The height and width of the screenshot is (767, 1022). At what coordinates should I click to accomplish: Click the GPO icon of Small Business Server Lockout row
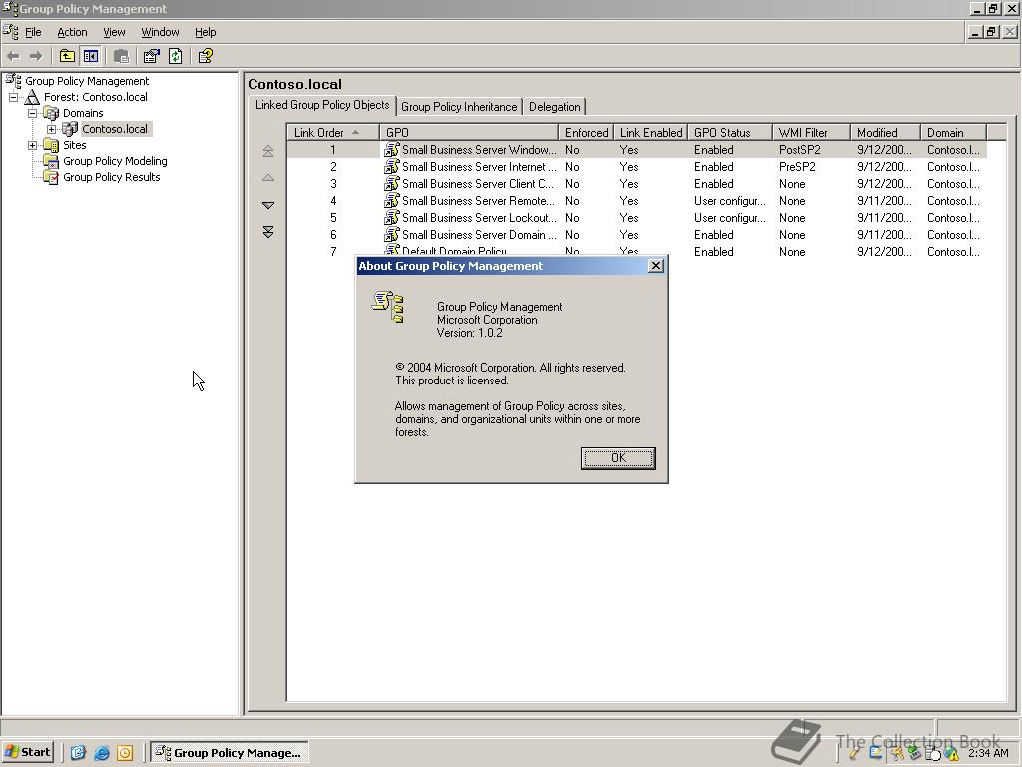point(391,217)
